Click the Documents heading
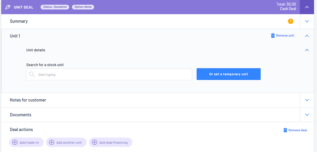The image size is (317, 152). point(21,115)
